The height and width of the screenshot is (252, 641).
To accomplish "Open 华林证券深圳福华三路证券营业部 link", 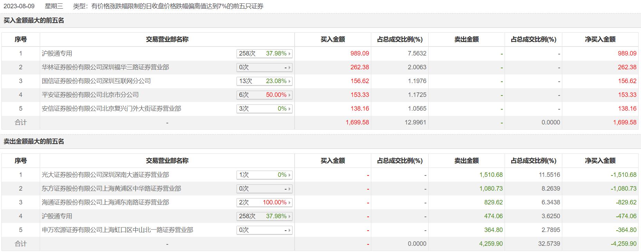I will 105,67.
